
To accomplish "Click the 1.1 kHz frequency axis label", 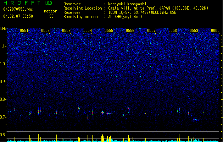I will [3, 46].
